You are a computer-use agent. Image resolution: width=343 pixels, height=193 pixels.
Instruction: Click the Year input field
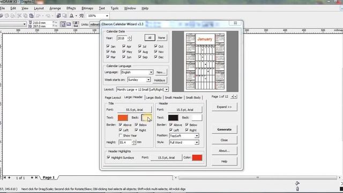click(122, 38)
